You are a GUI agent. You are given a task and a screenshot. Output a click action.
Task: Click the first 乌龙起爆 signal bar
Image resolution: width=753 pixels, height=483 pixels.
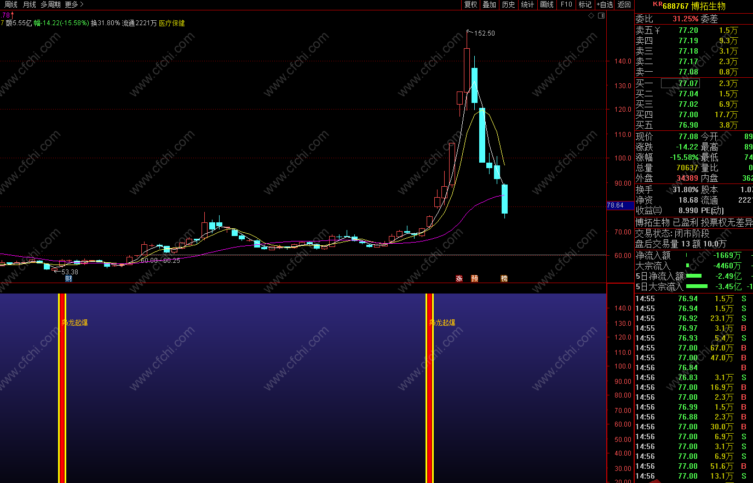62,388
